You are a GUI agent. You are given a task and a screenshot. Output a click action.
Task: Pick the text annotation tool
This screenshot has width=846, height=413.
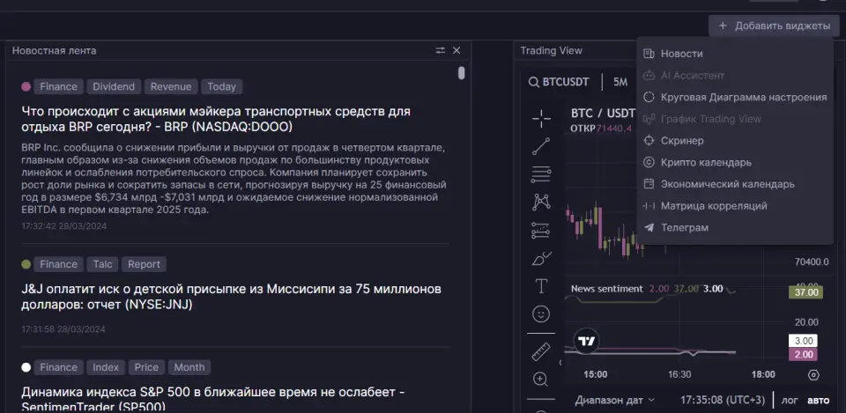click(x=541, y=286)
